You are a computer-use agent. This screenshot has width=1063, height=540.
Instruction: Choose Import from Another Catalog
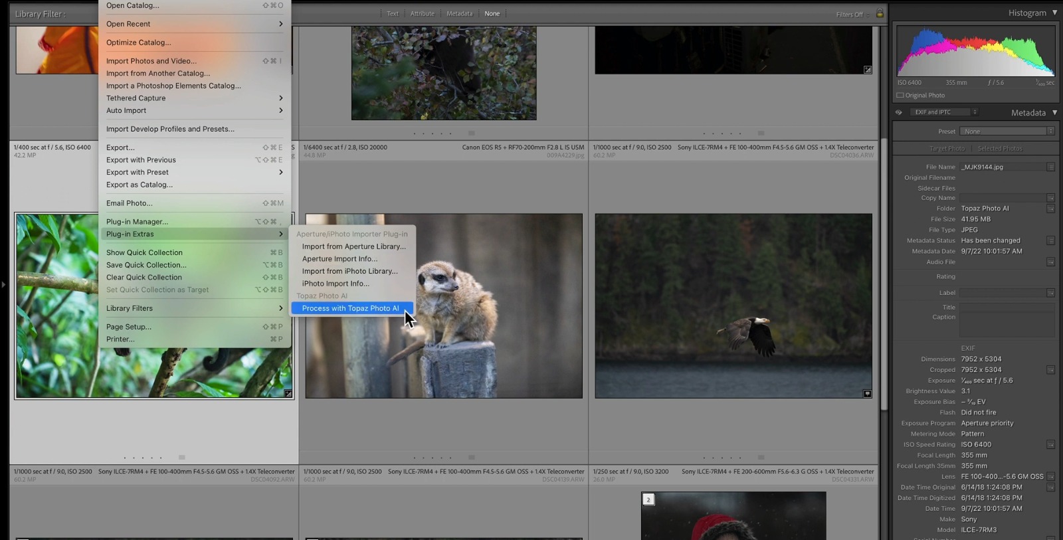pos(194,73)
